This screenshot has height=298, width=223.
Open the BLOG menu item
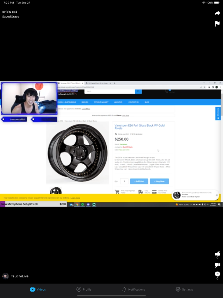[x=147, y=102]
